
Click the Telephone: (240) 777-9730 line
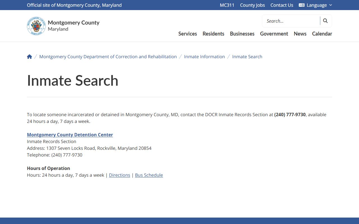pos(55,155)
